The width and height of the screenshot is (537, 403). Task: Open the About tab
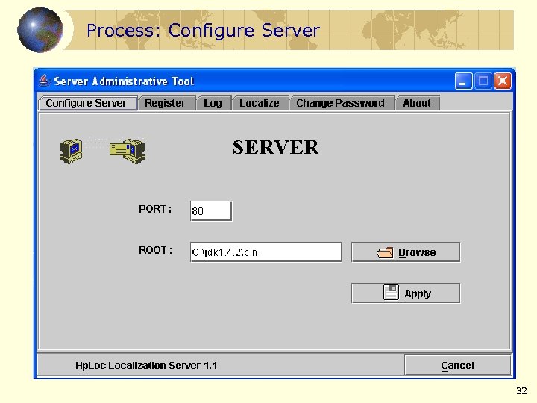coord(418,103)
